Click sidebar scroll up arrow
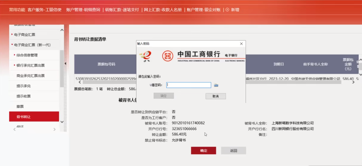Screen dimensions: 362x166 61,30
